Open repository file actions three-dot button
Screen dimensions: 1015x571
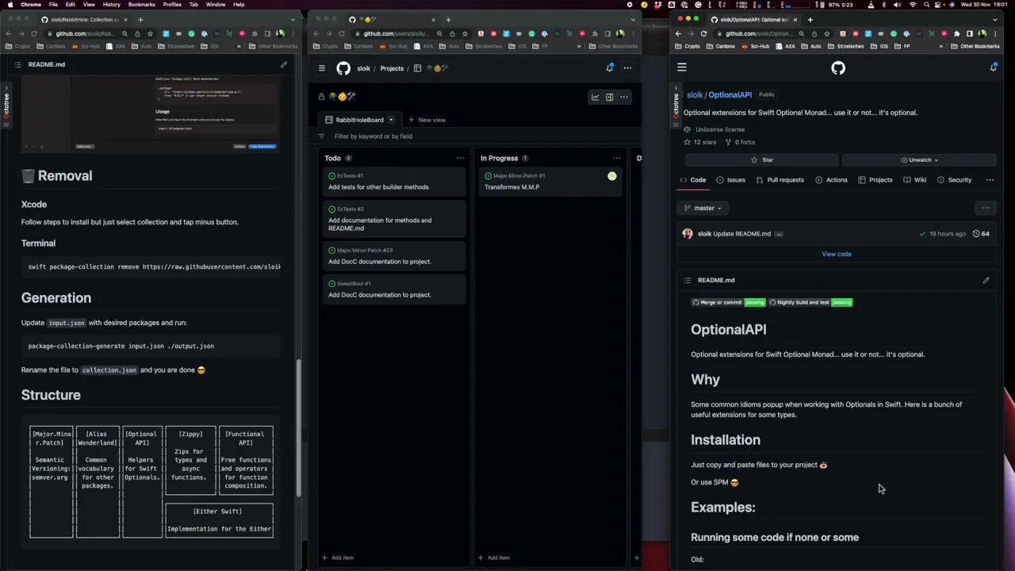pyautogui.click(x=986, y=208)
